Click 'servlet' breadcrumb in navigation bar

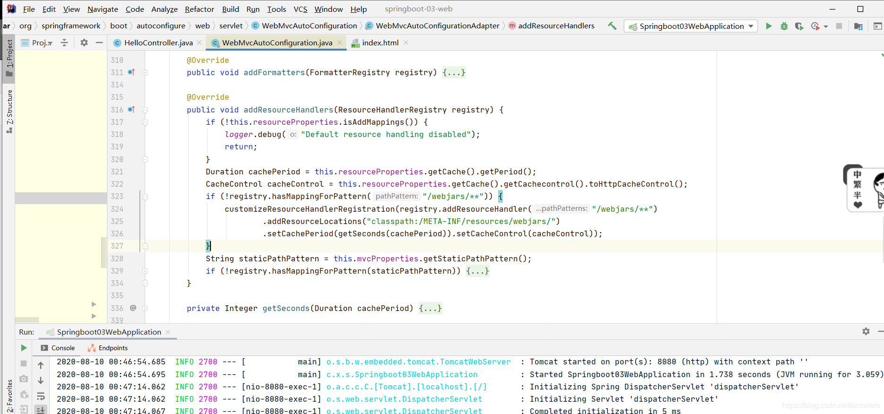[231, 26]
